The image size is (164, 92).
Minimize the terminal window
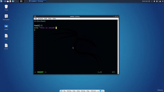(x=114, y=16)
